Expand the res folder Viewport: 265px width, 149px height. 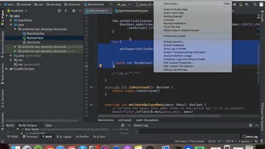pyautogui.click(x=11, y=60)
